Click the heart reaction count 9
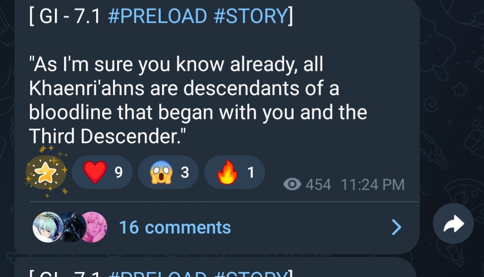 [x=119, y=172]
